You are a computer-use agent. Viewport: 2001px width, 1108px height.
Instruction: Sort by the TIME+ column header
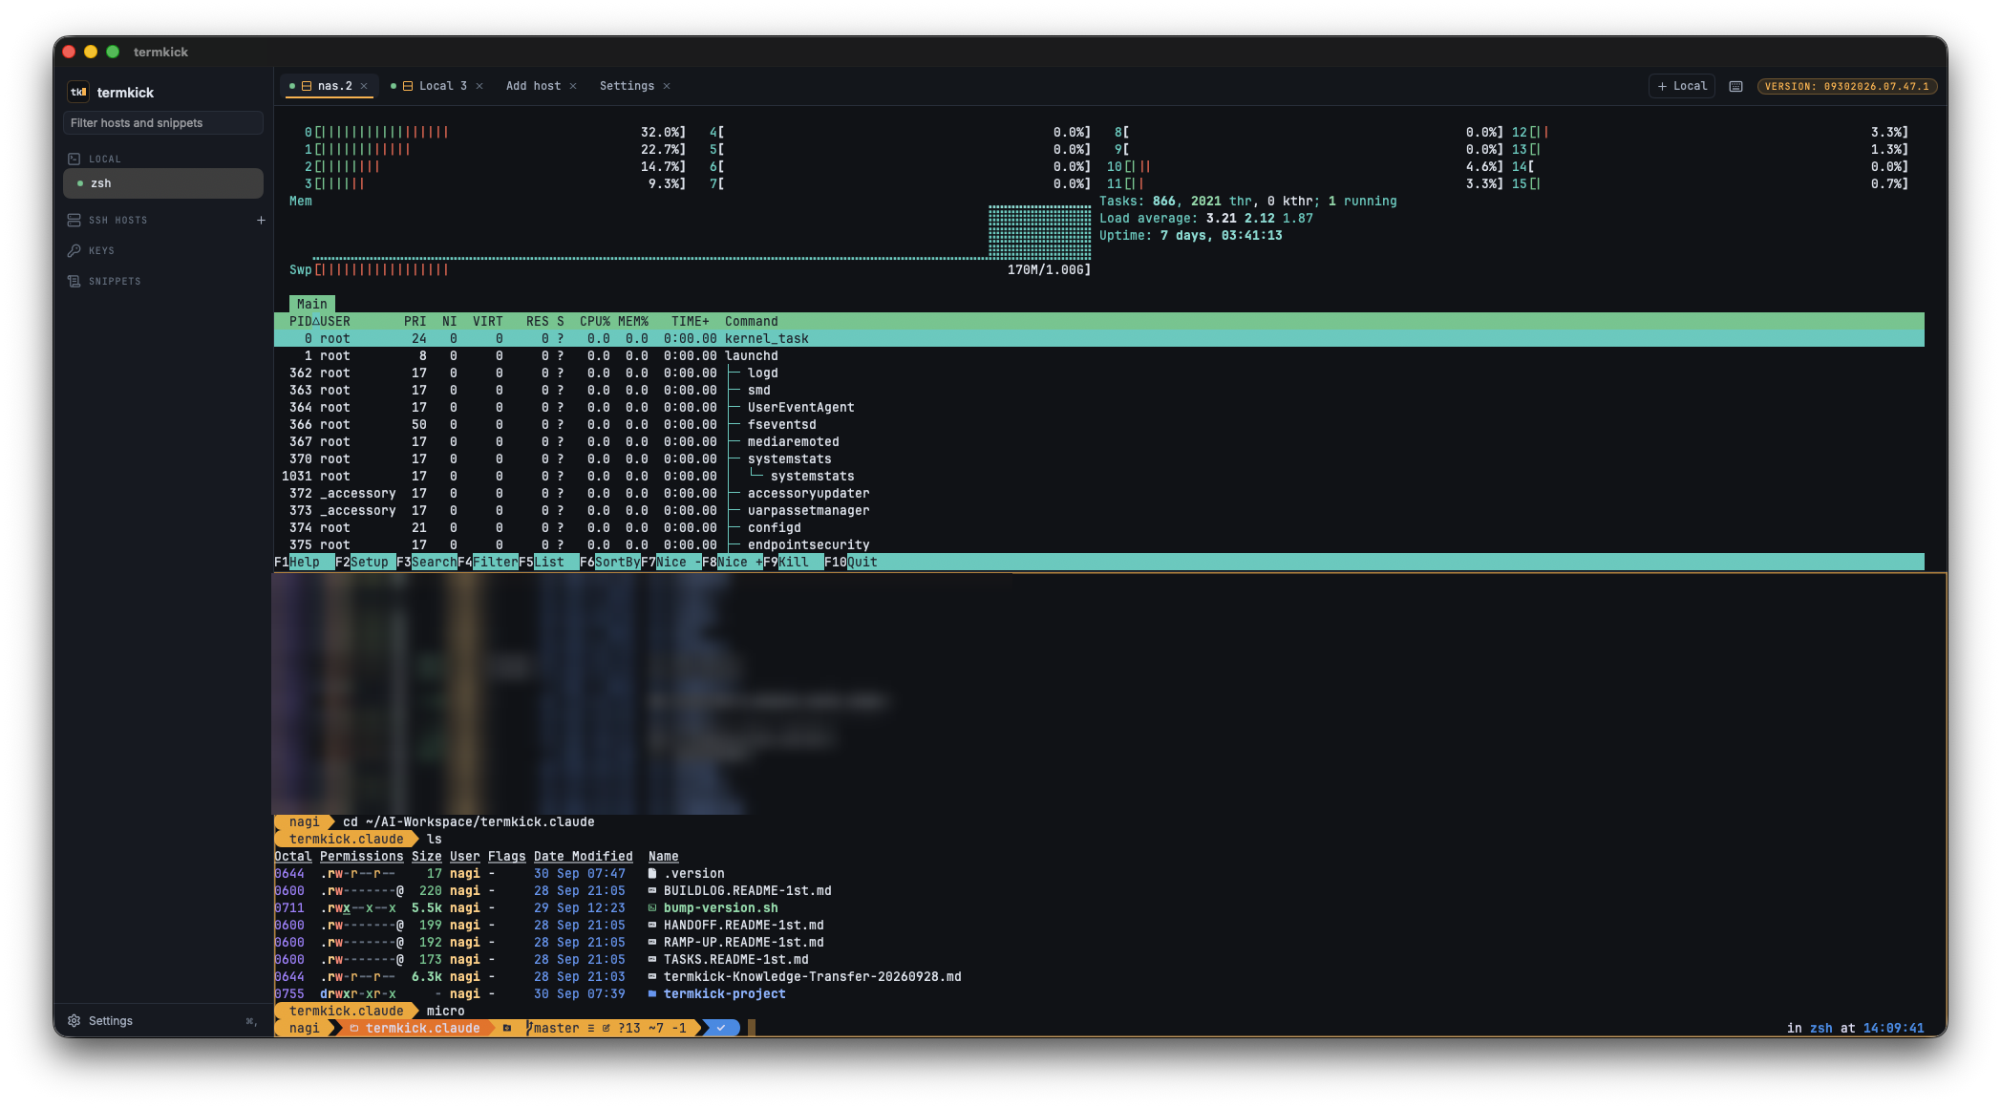coord(691,321)
